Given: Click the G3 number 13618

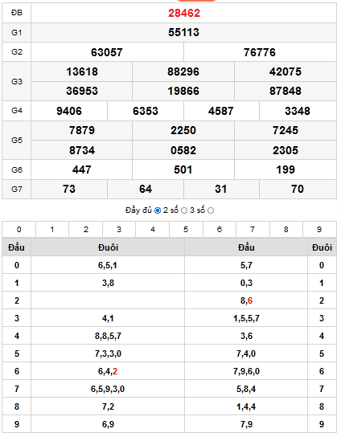Looking at the screenshot, I should click(82, 71).
